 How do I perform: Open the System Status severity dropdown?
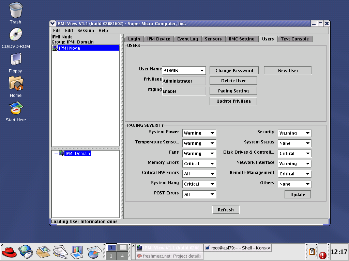(x=294, y=143)
